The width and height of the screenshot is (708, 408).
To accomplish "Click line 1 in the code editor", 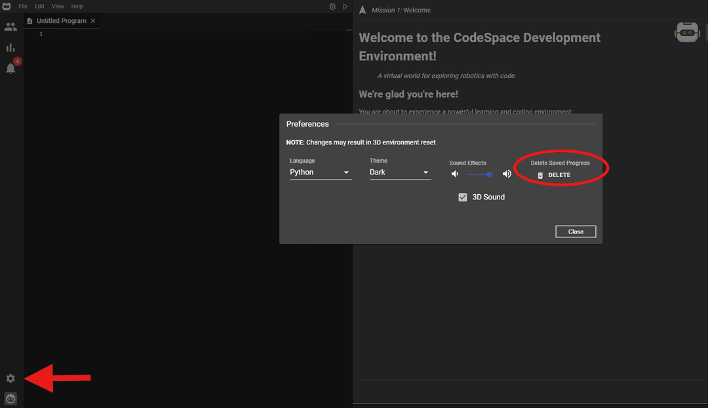I will (x=181, y=34).
